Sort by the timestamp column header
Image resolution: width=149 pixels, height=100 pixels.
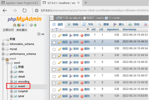(x=129, y=29)
